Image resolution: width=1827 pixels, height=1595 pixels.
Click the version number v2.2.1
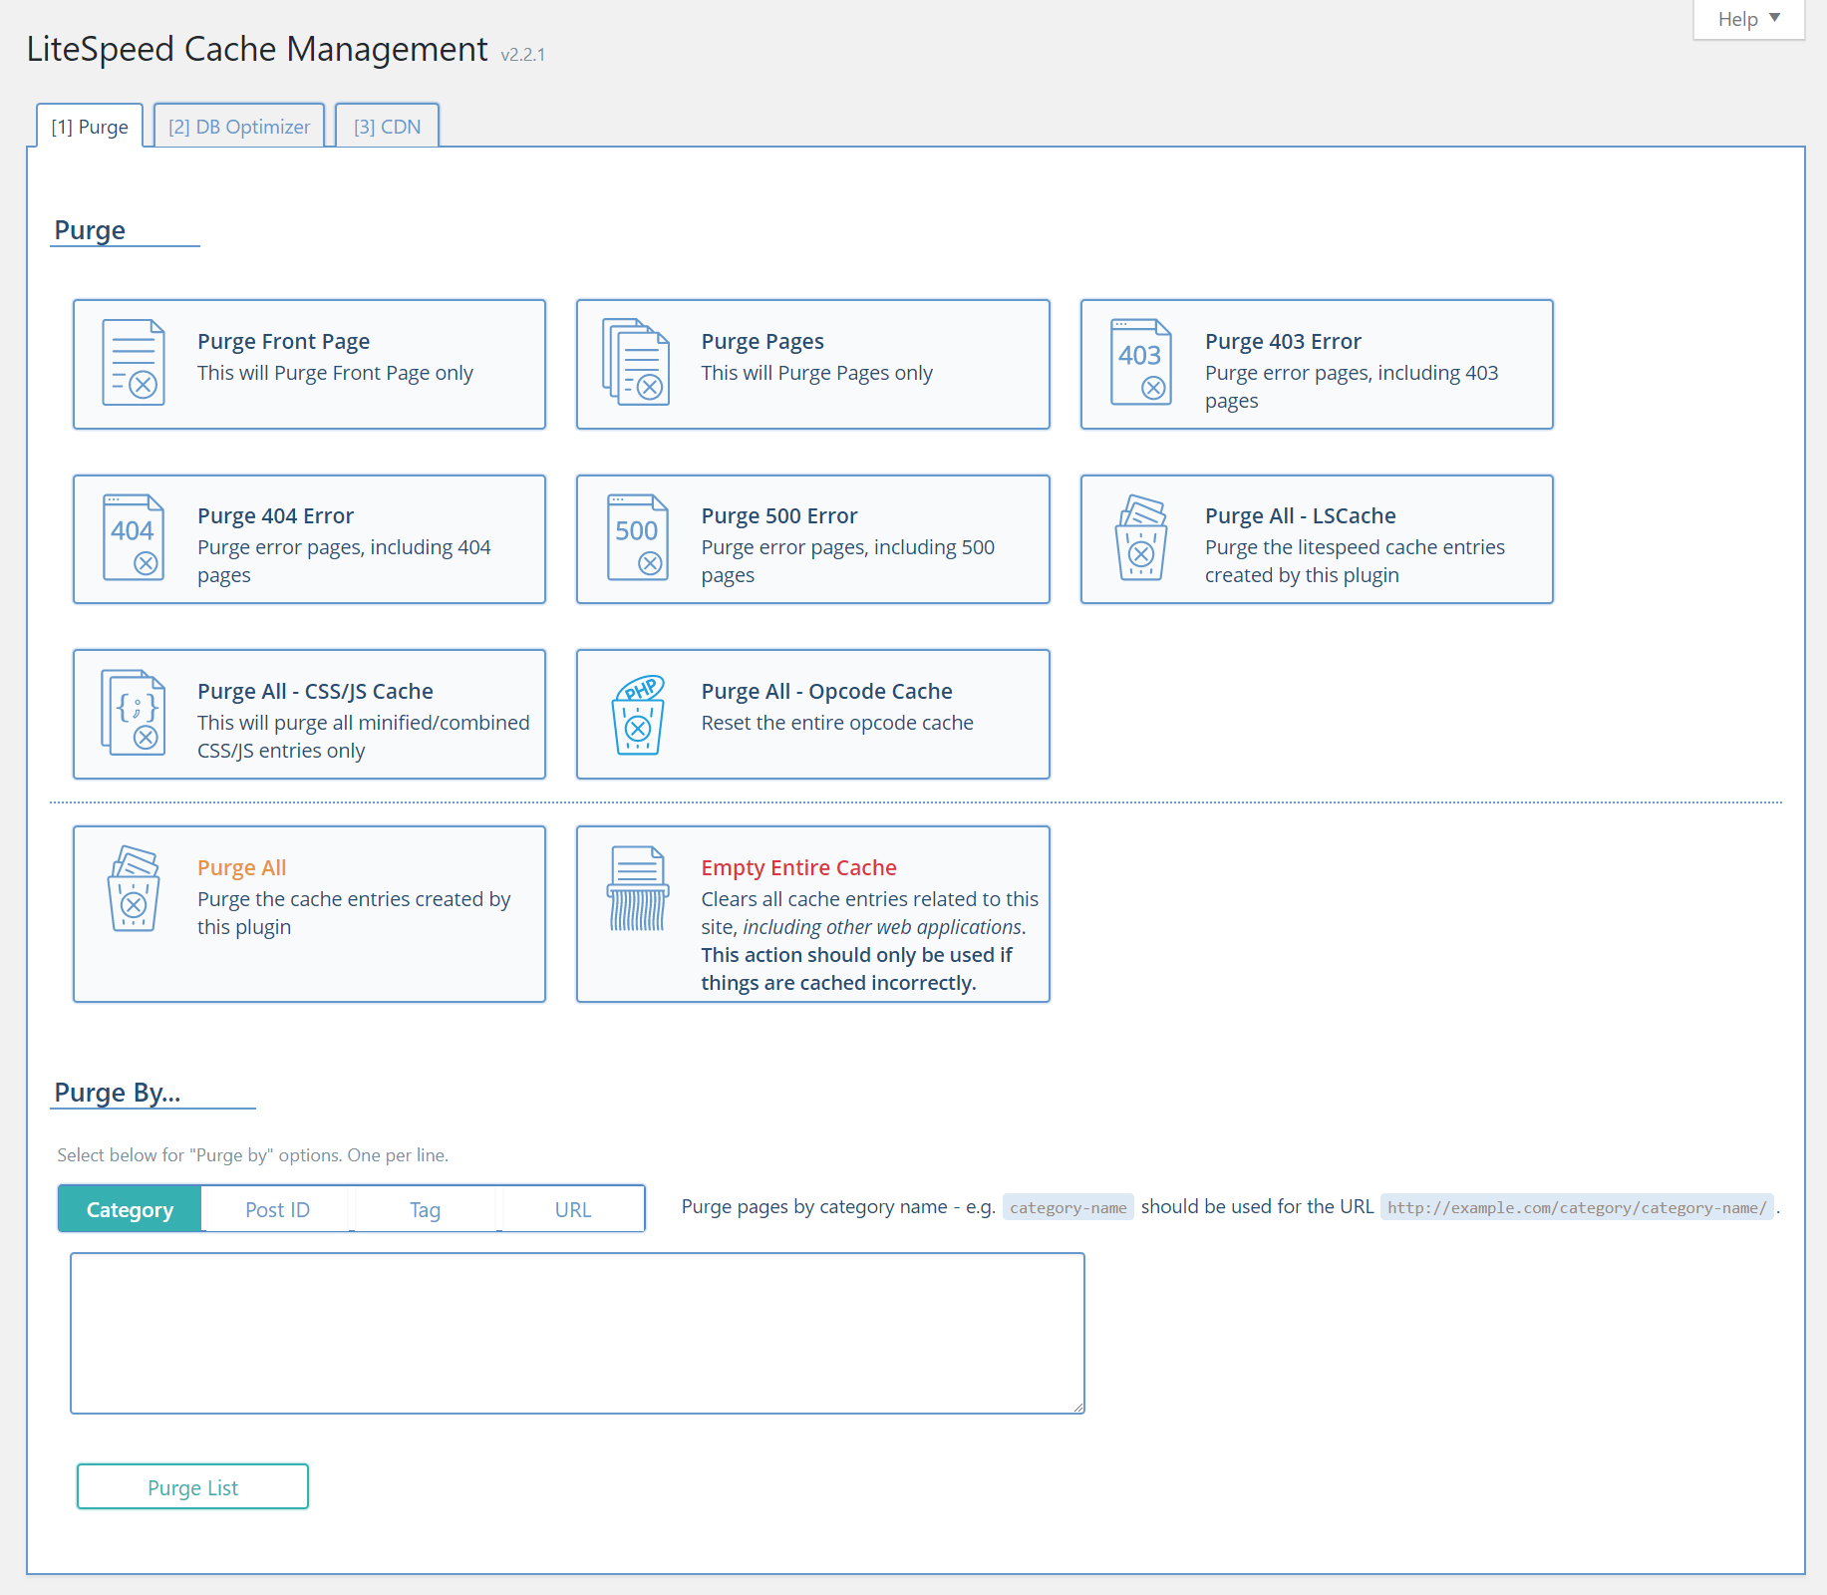(522, 55)
